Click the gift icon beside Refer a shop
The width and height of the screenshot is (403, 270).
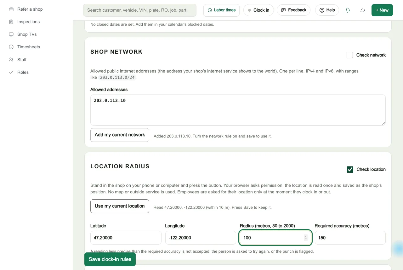click(11, 9)
